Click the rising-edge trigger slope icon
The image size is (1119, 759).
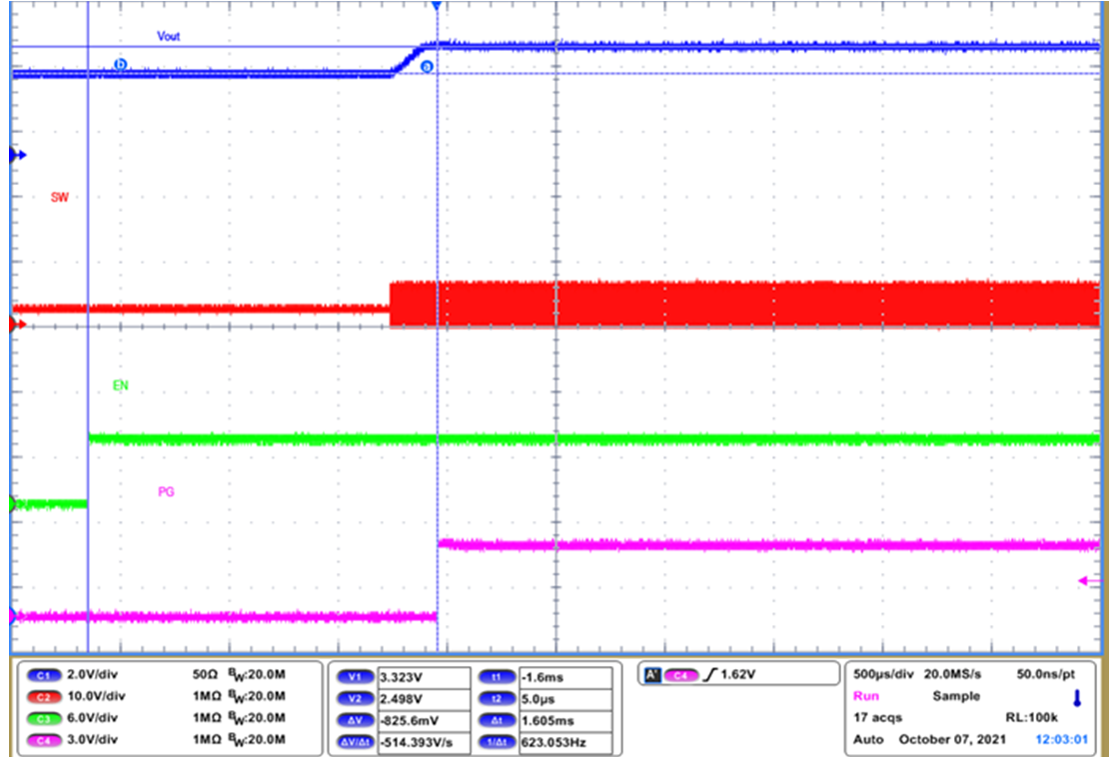pos(711,673)
